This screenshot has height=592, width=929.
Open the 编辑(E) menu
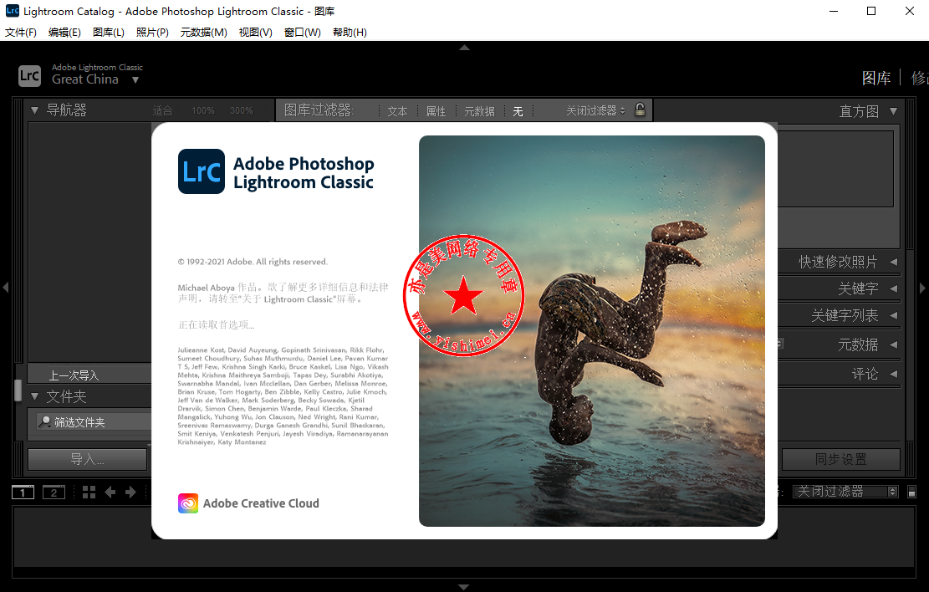click(x=64, y=32)
